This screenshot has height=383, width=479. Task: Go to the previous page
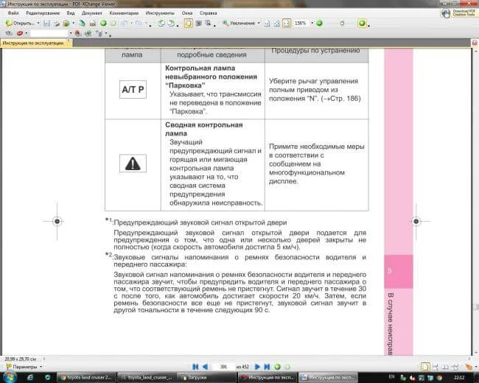pos(206,366)
